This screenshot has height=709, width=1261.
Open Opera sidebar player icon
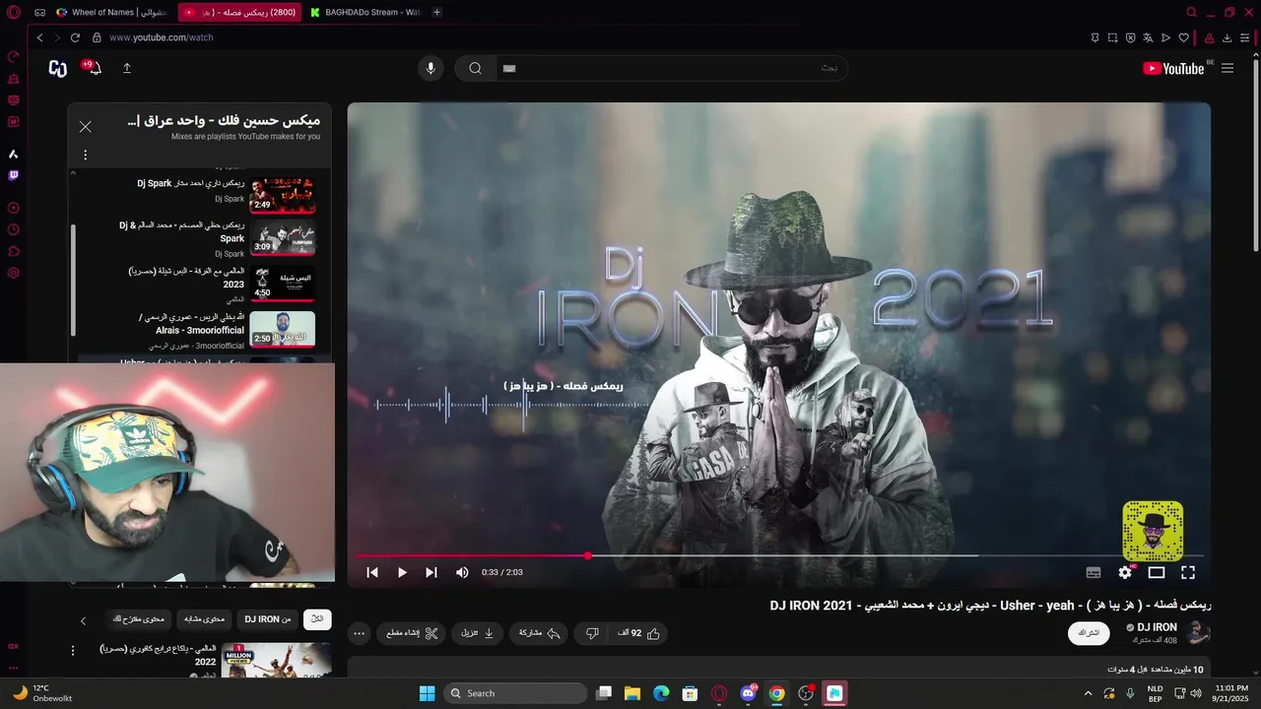14,208
